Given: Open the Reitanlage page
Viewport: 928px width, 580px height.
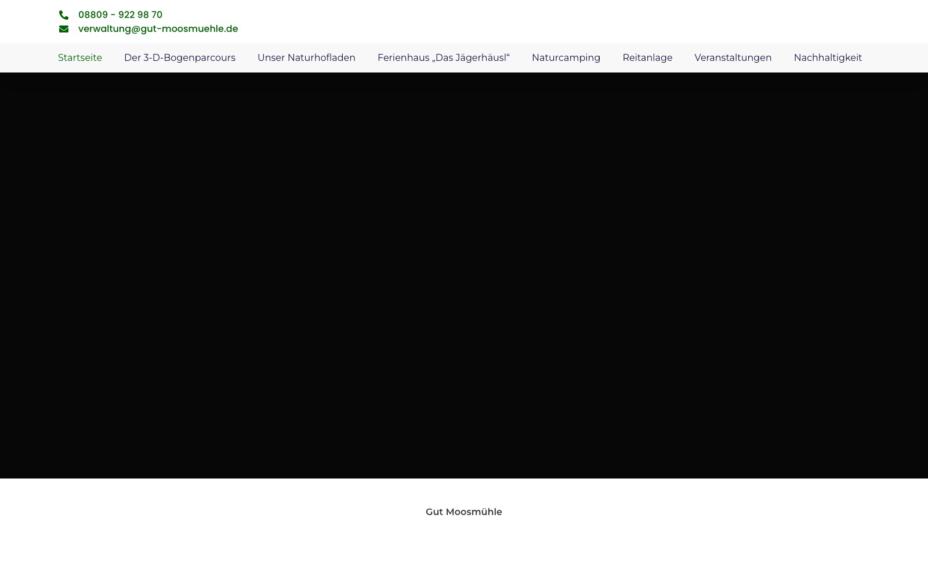Looking at the screenshot, I should (x=647, y=57).
